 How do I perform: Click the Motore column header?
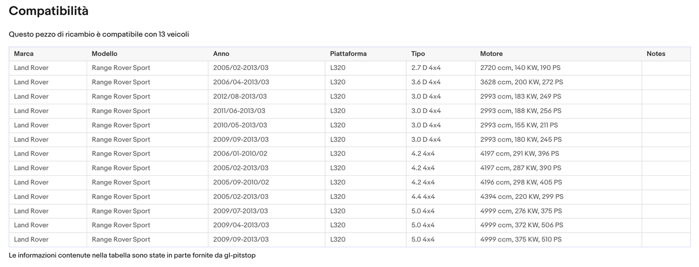click(x=491, y=54)
